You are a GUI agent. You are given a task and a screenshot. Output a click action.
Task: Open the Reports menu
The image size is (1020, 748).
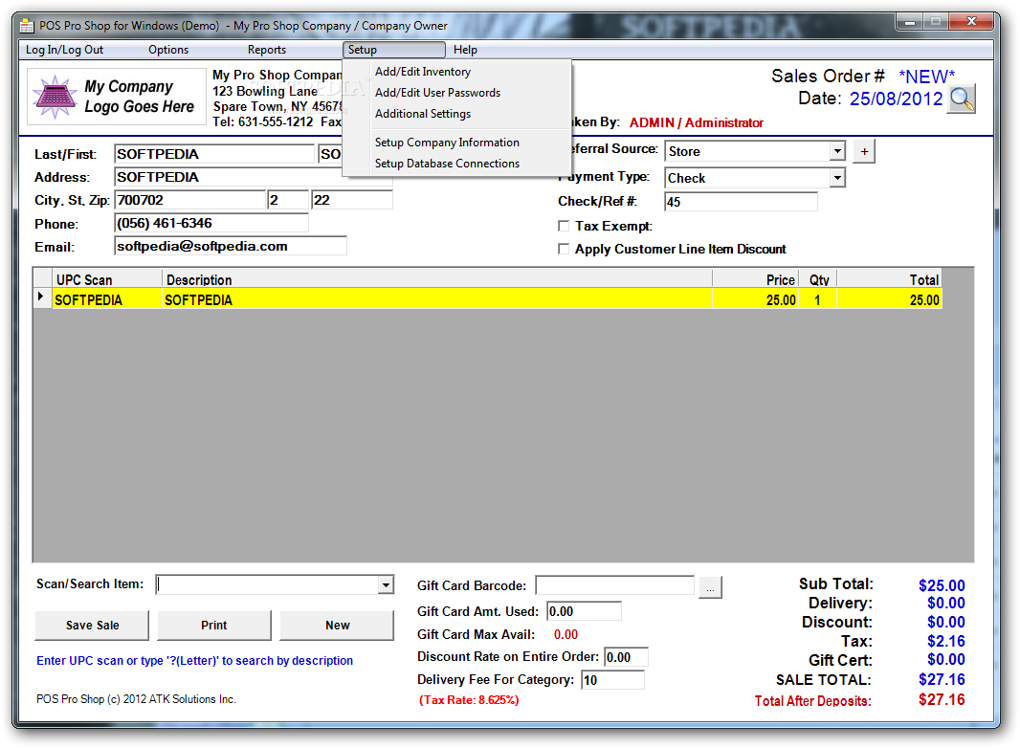tap(267, 50)
